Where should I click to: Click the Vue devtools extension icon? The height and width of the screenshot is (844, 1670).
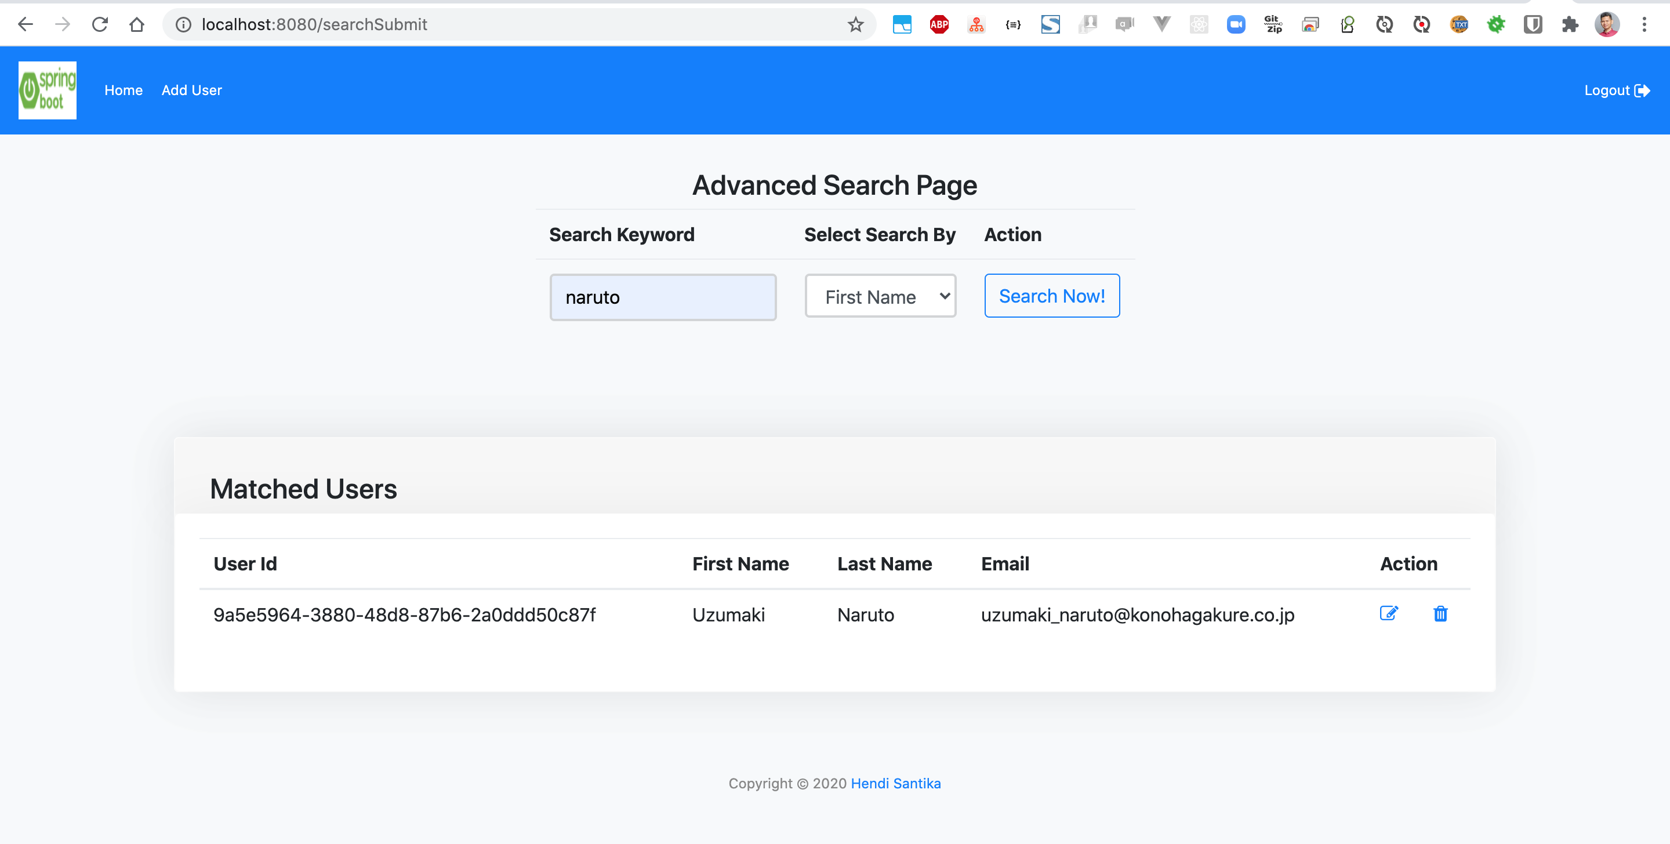[1161, 24]
